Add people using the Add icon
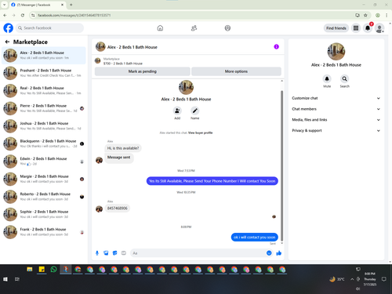392x294 pixels. (x=177, y=111)
